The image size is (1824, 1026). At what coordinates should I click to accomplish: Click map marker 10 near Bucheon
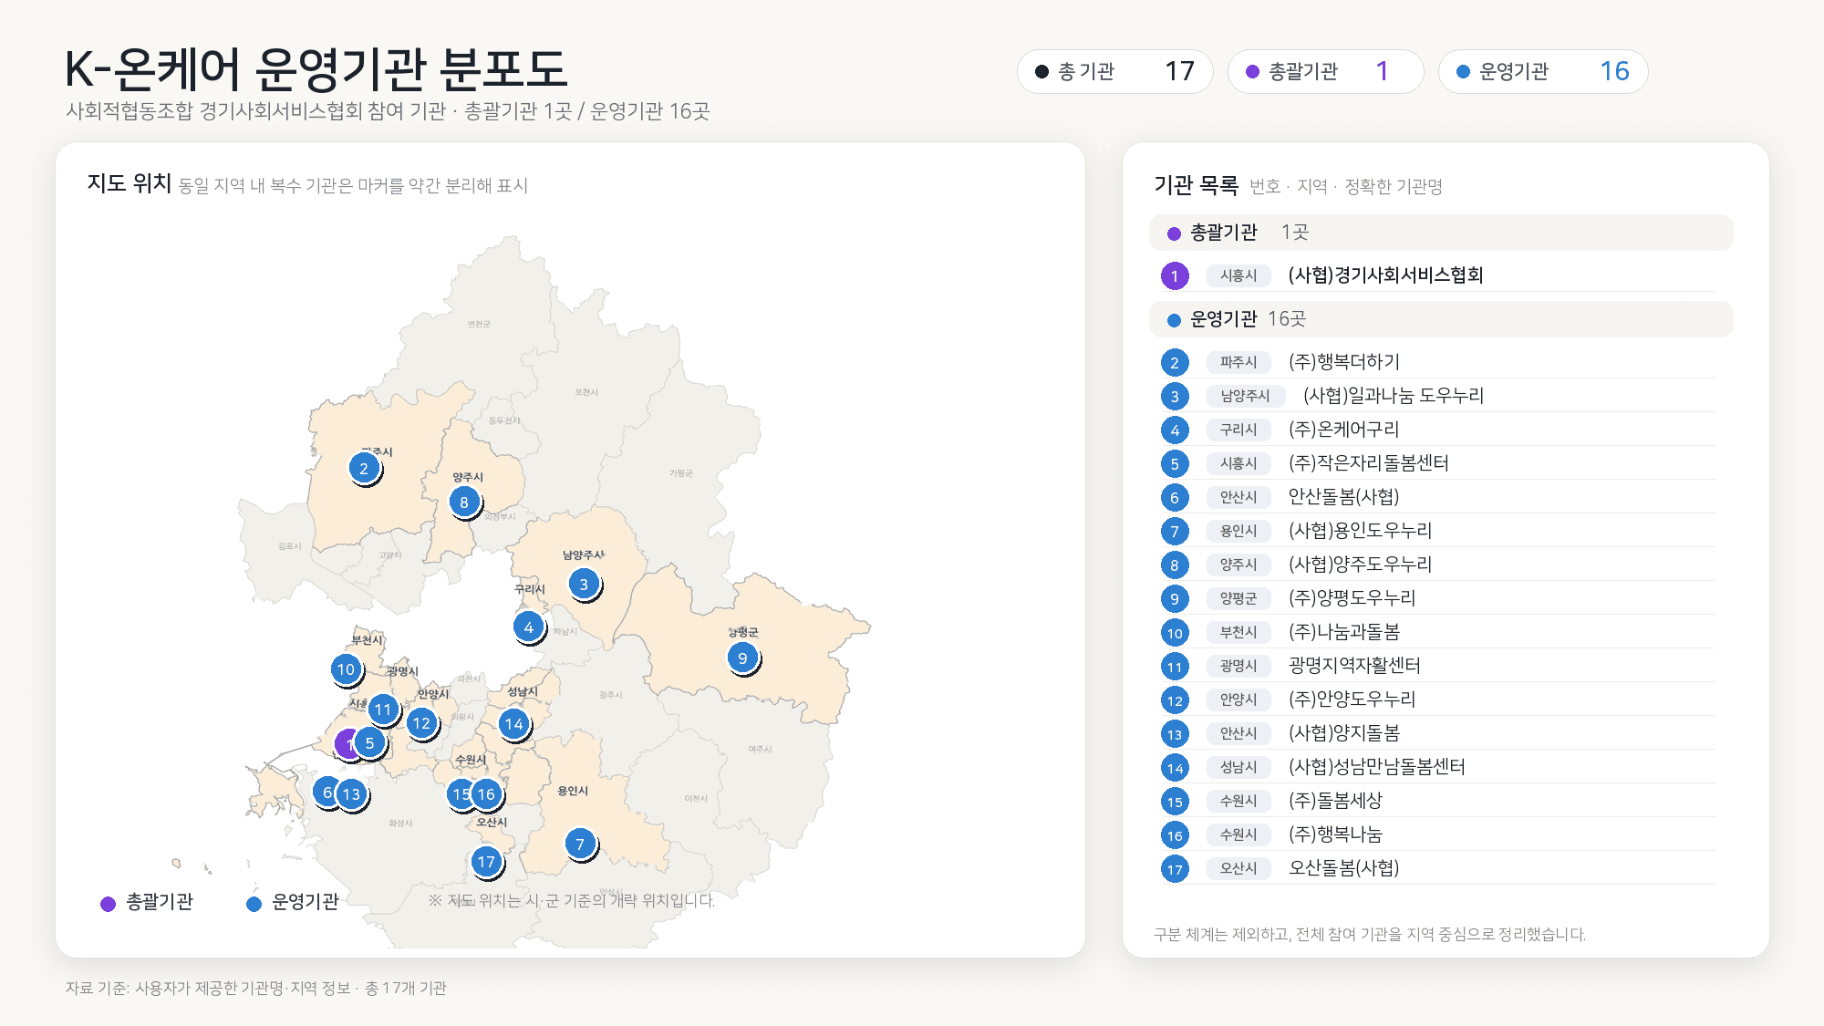[x=346, y=669]
